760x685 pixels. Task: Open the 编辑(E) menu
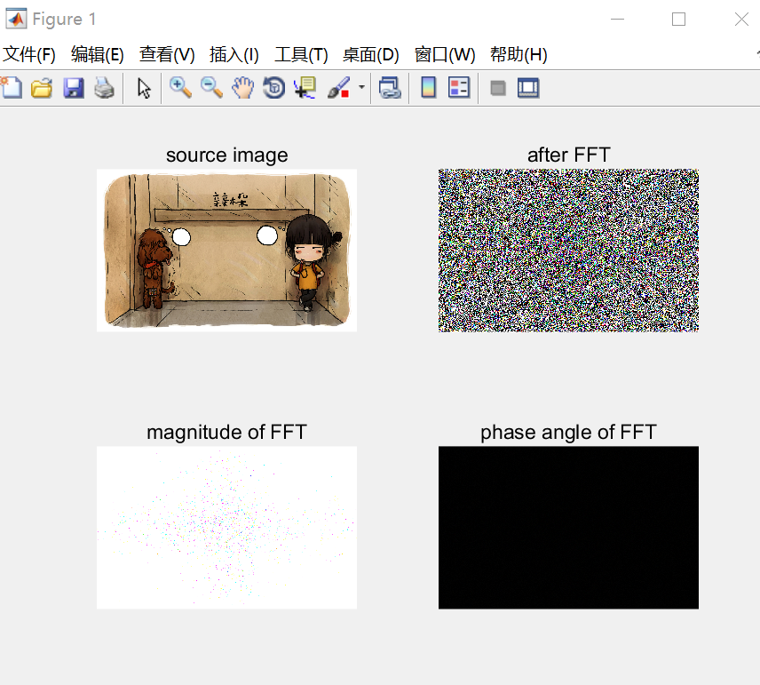pos(98,54)
